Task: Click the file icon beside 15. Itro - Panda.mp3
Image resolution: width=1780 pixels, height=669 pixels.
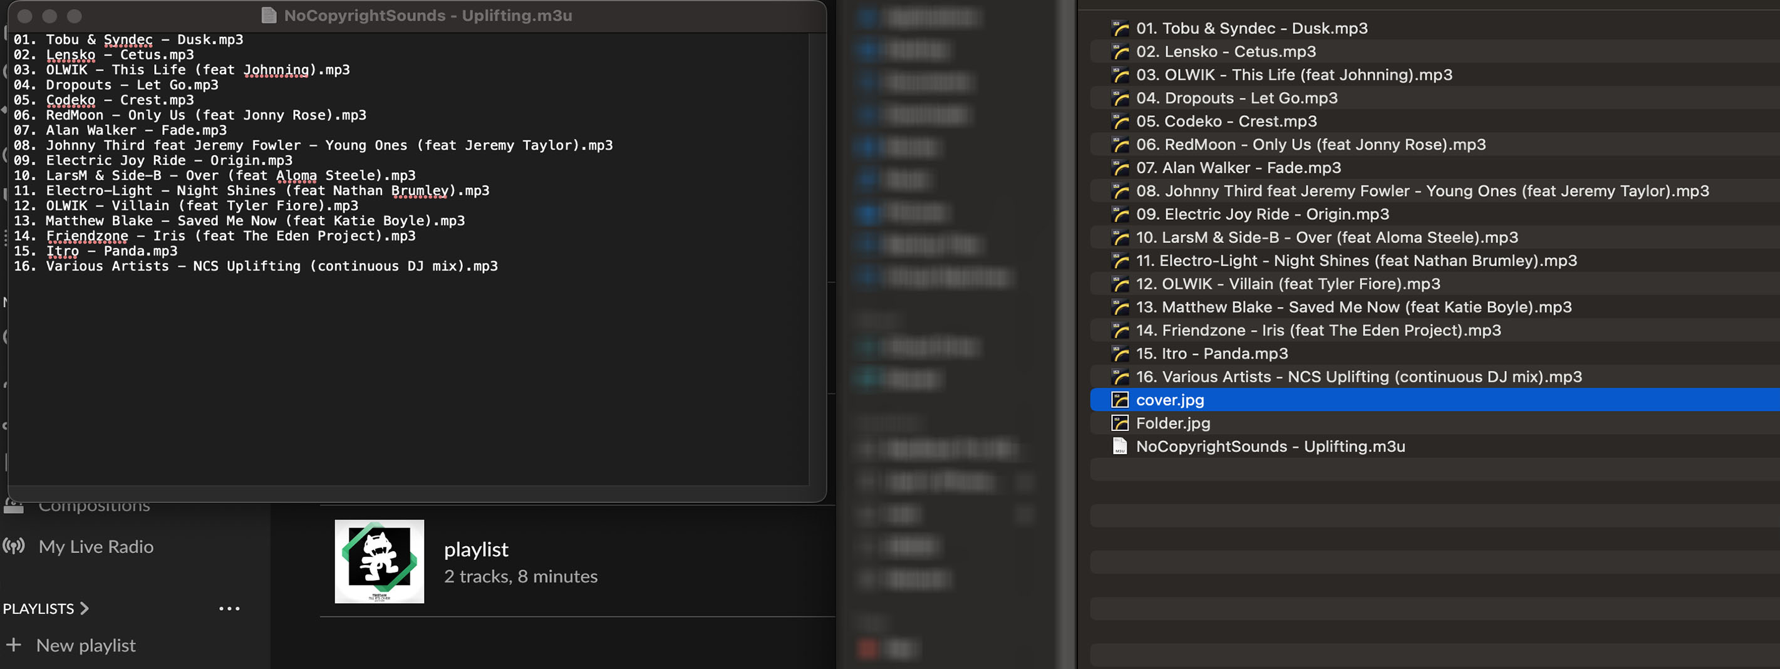Action: coord(1119,354)
